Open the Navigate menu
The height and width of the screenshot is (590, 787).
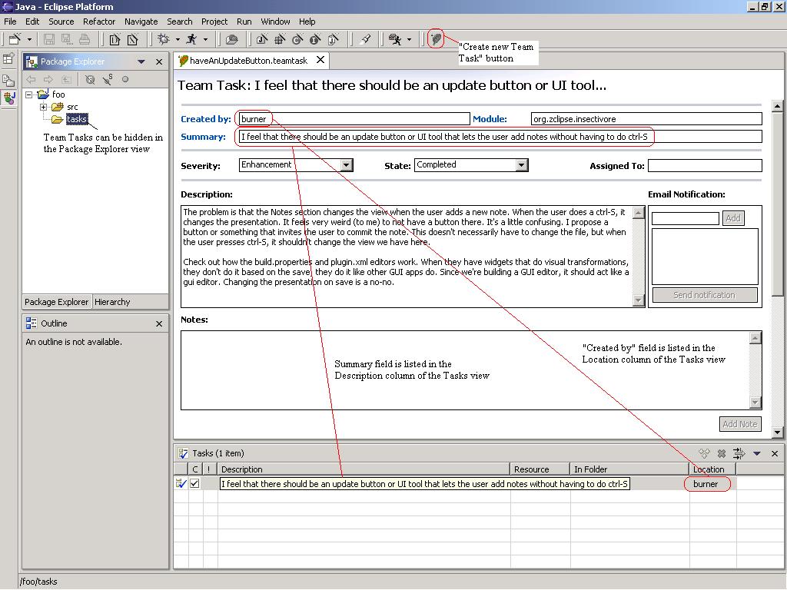pyautogui.click(x=141, y=22)
